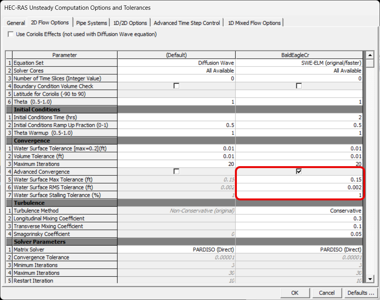Enable Advanced Convergence in Default column

pos(177,171)
